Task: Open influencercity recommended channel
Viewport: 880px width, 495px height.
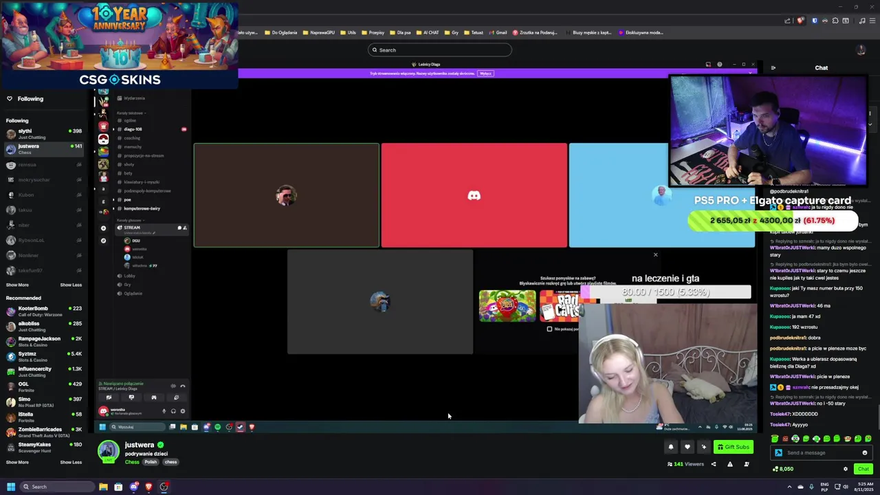Action: (43, 371)
